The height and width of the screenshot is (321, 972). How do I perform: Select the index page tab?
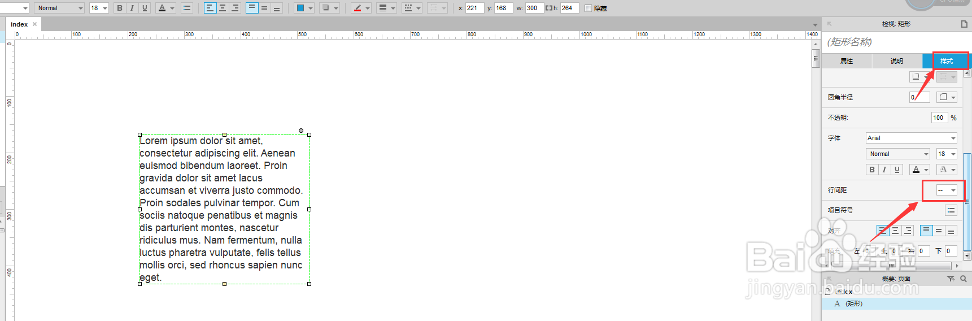coord(19,24)
